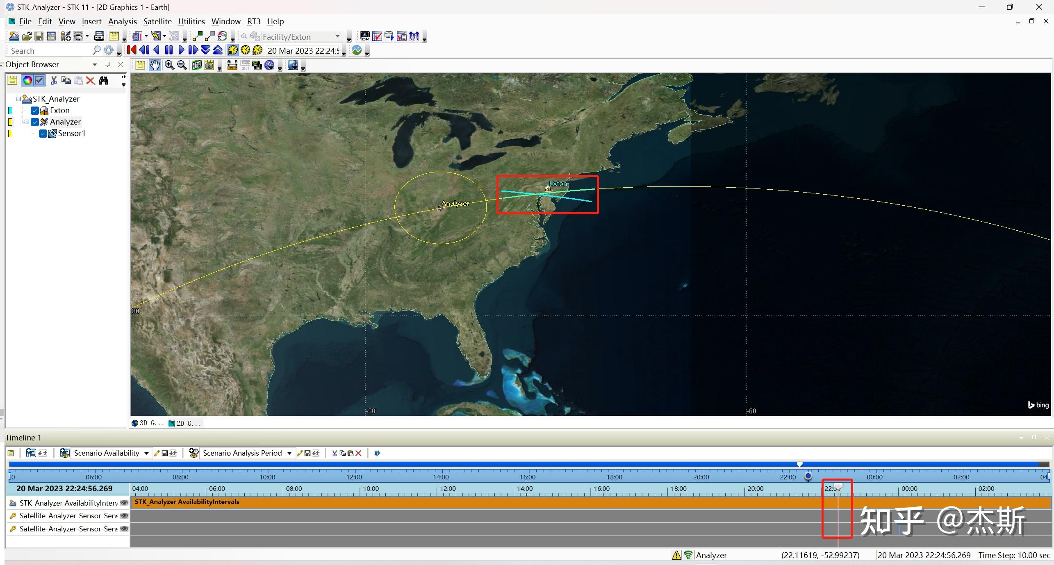1054x565 pixels.
Task: Click the zoom in magnifier icon
Action: [169, 65]
